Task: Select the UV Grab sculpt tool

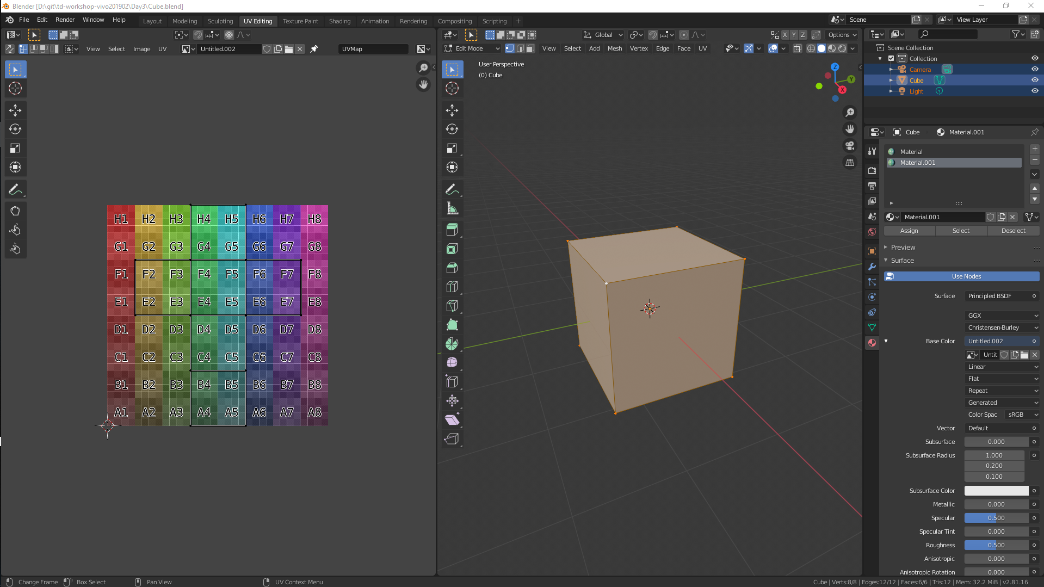Action: pyautogui.click(x=15, y=211)
